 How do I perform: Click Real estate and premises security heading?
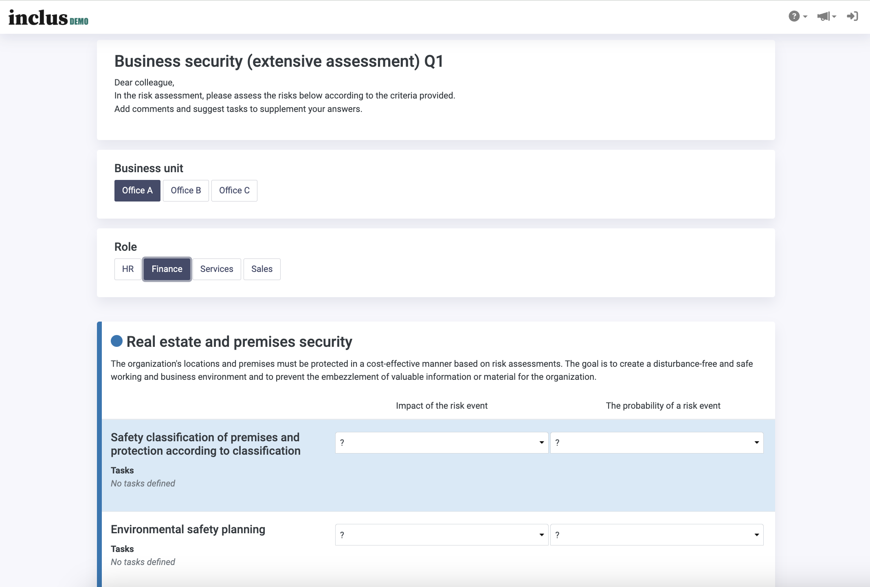click(239, 342)
